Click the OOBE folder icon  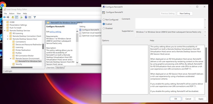click(7, 22)
